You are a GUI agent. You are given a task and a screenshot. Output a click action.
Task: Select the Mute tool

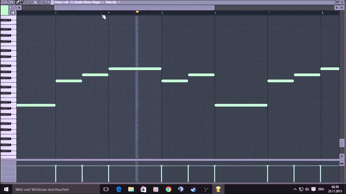coord(30,2)
